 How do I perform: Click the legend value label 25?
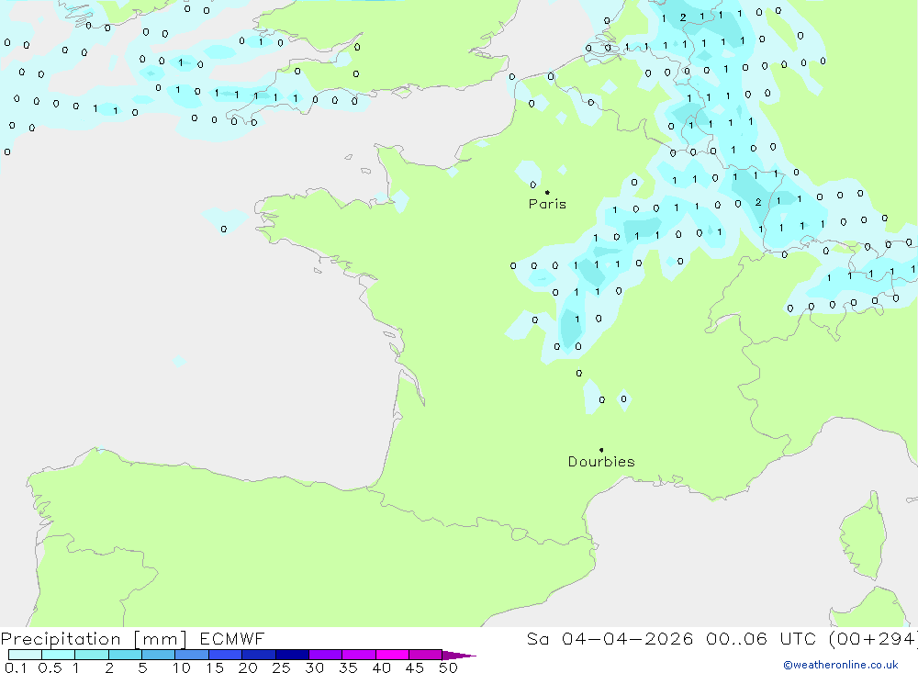282,667
